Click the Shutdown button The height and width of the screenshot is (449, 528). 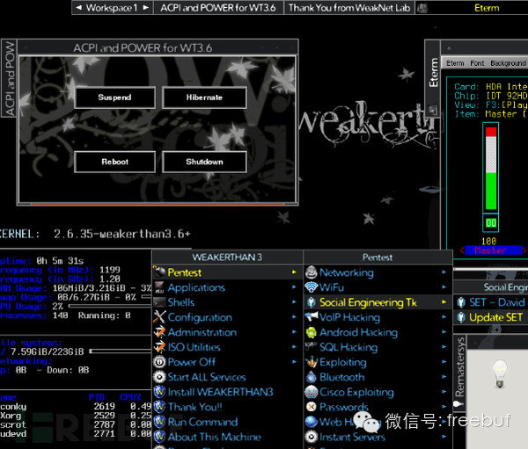coord(204,162)
